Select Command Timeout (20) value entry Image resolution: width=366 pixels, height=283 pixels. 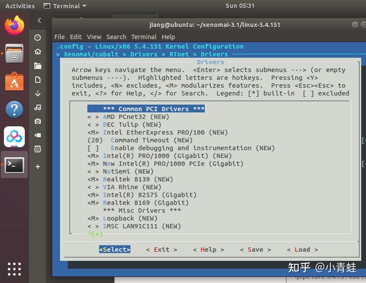[x=140, y=140]
